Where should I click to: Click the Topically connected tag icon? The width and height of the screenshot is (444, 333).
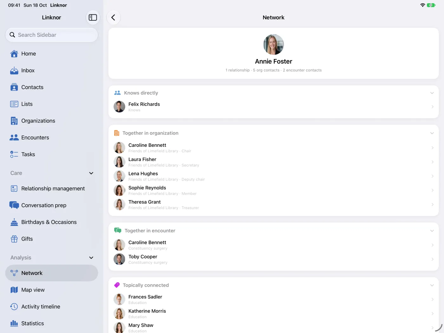pyautogui.click(x=117, y=285)
